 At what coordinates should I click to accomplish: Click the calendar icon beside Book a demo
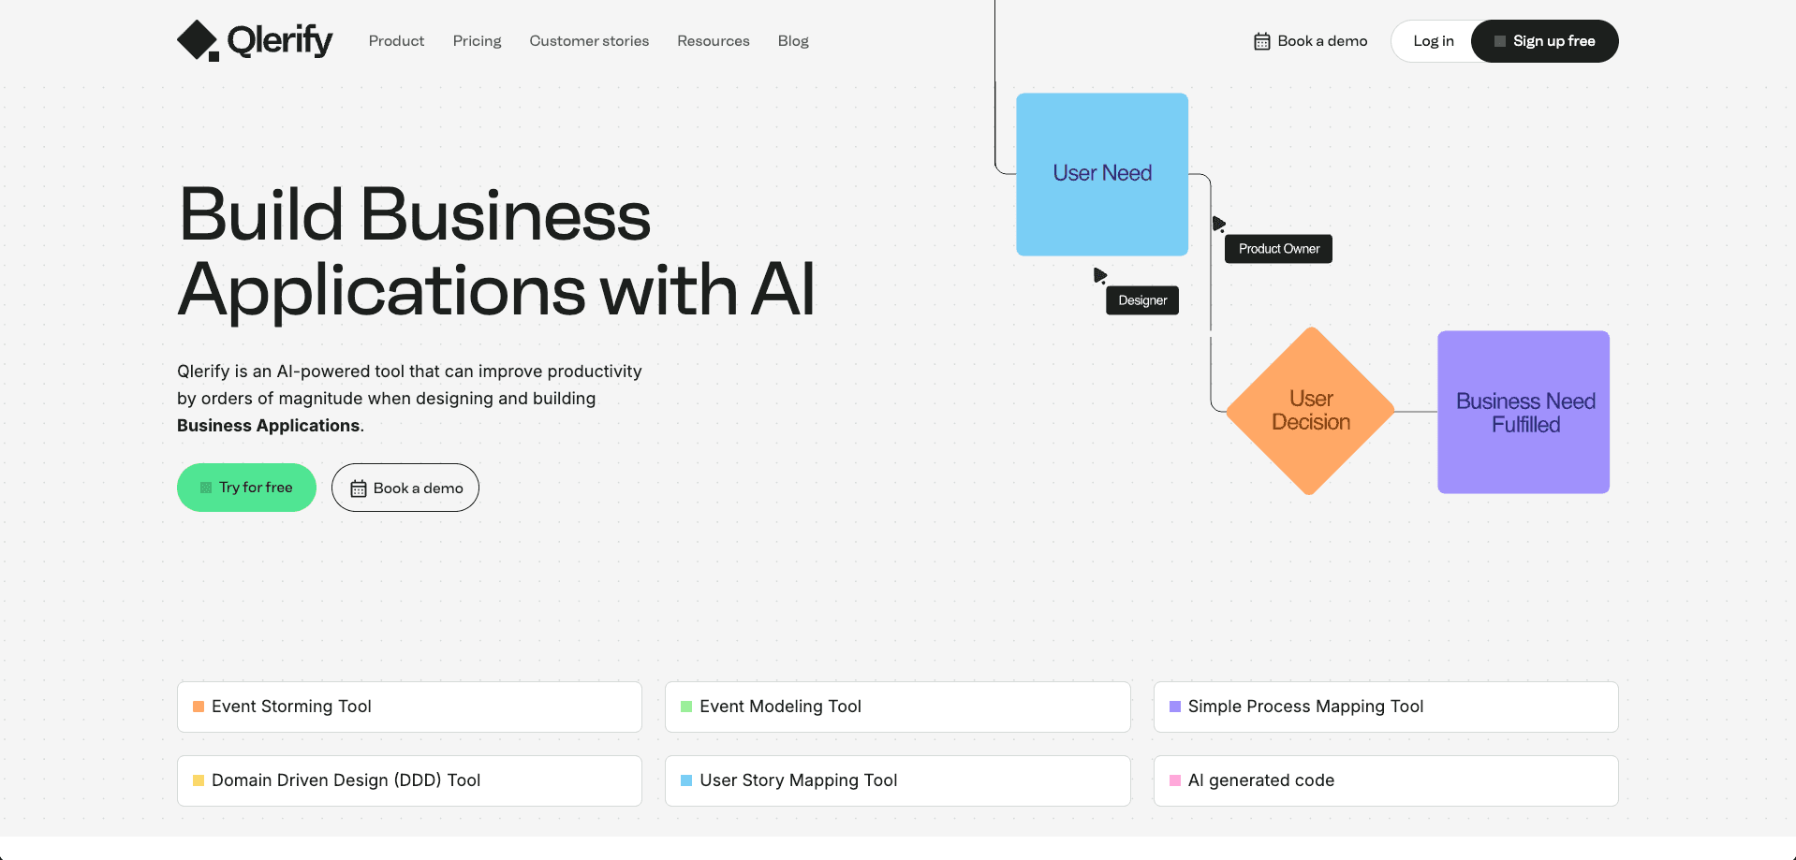pos(1261,40)
